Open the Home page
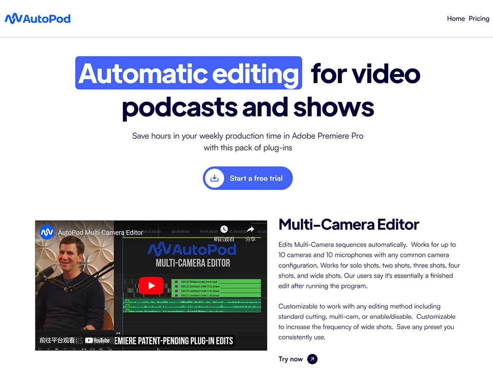Screen dimensions: 493x369 coord(456,18)
